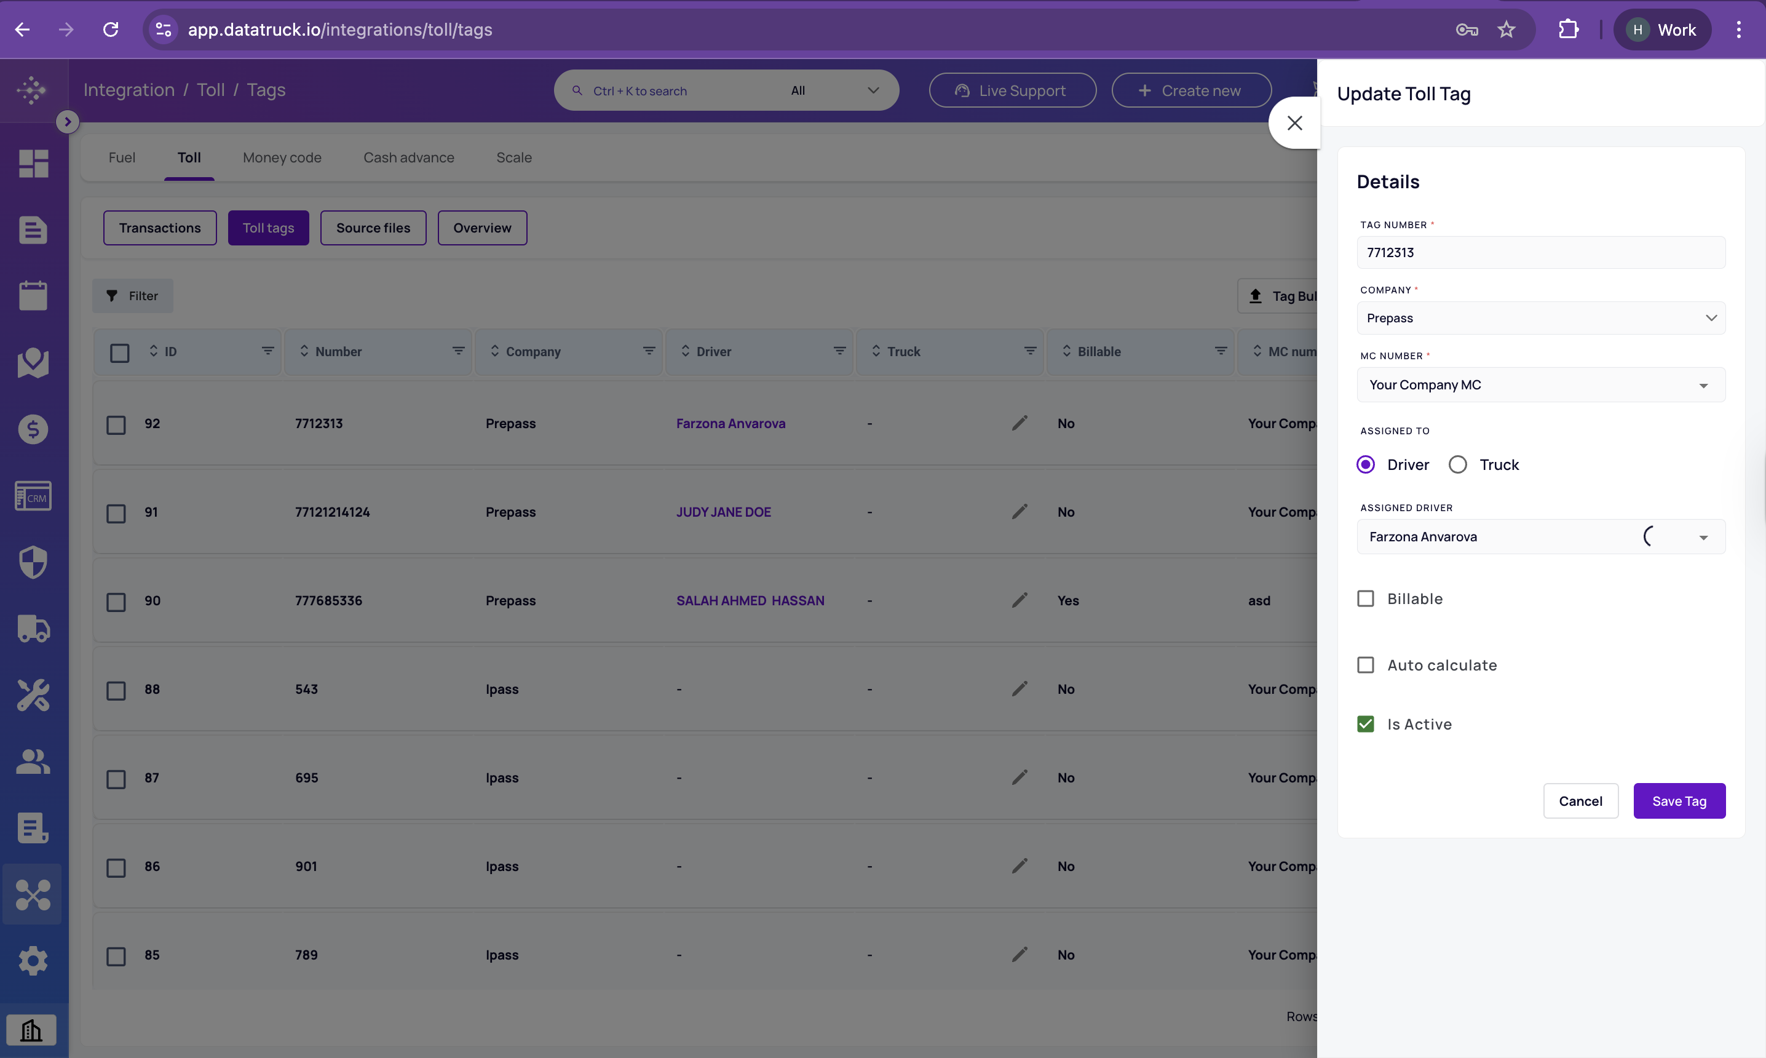Click the Datatruck logo icon
This screenshot has height=1058, width=1766.
point(32,90)
